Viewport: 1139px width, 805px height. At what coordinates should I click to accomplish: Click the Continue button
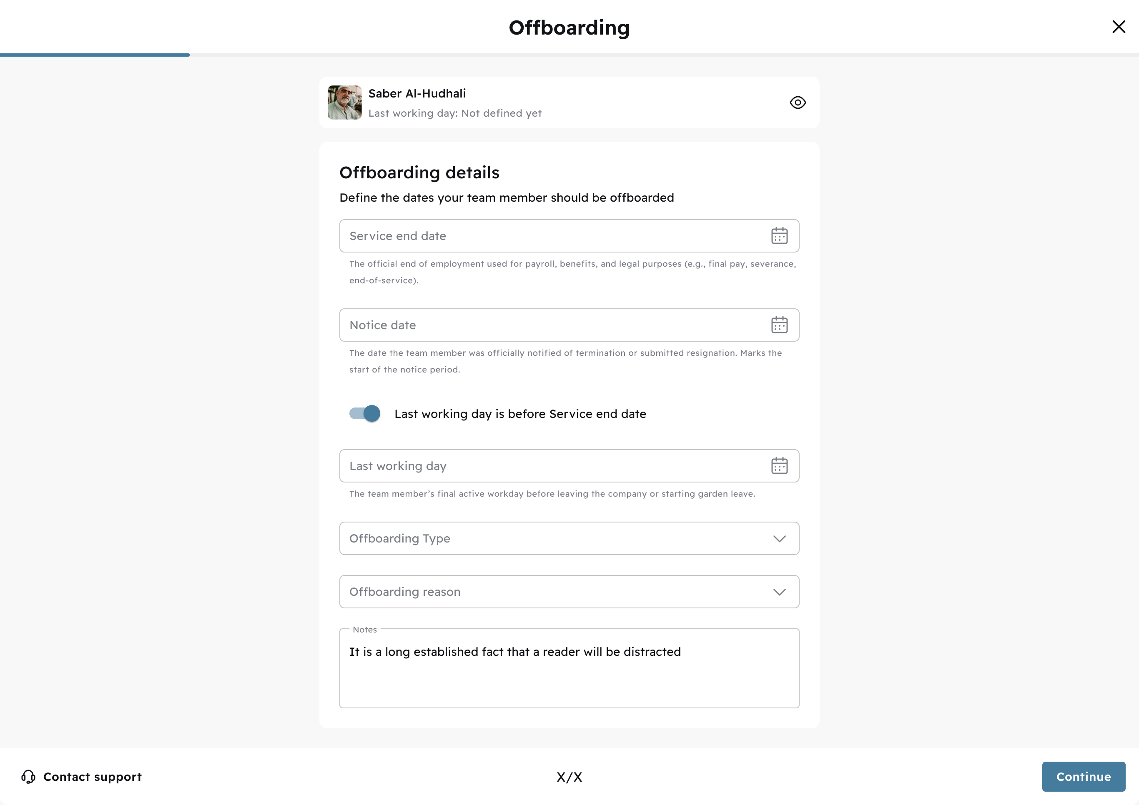pyautogui.click(x=1084, y=777)
